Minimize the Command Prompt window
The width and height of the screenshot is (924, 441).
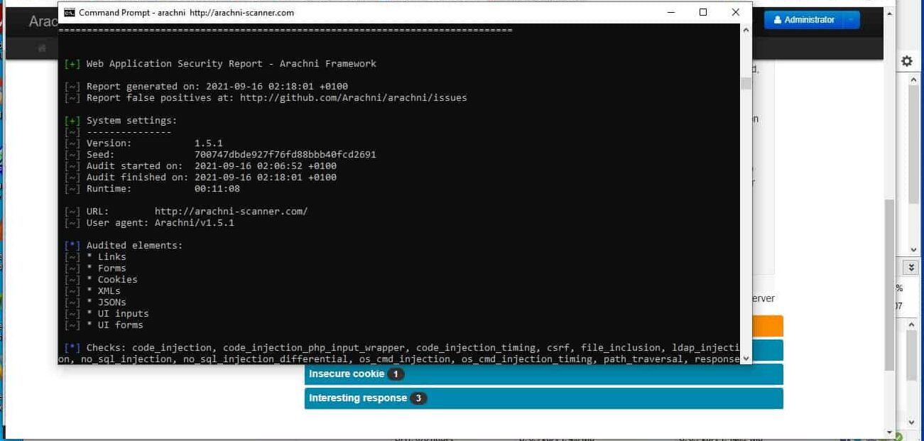coord(670,13)
